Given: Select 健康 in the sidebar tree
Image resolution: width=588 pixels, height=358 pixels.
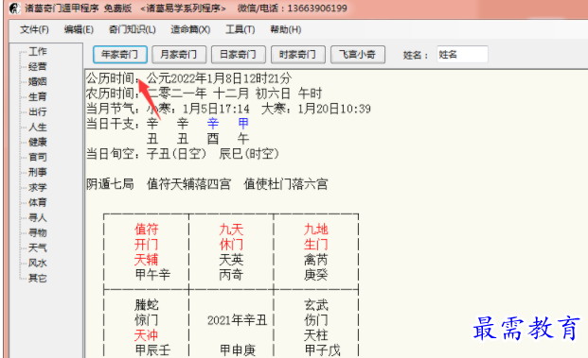Looking at the screenshot, I should point(38,142).
